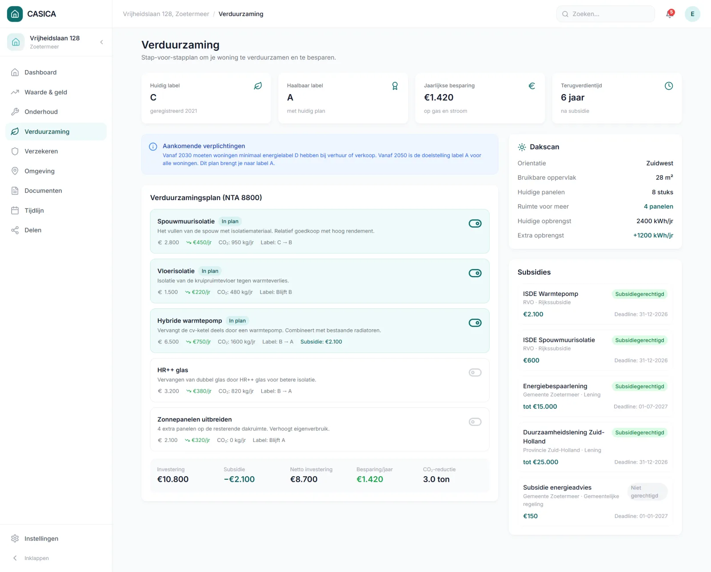Click the Vrijheidslaan 128 house icon
Screen dimensions: 711x572
(x=16, y=42)
